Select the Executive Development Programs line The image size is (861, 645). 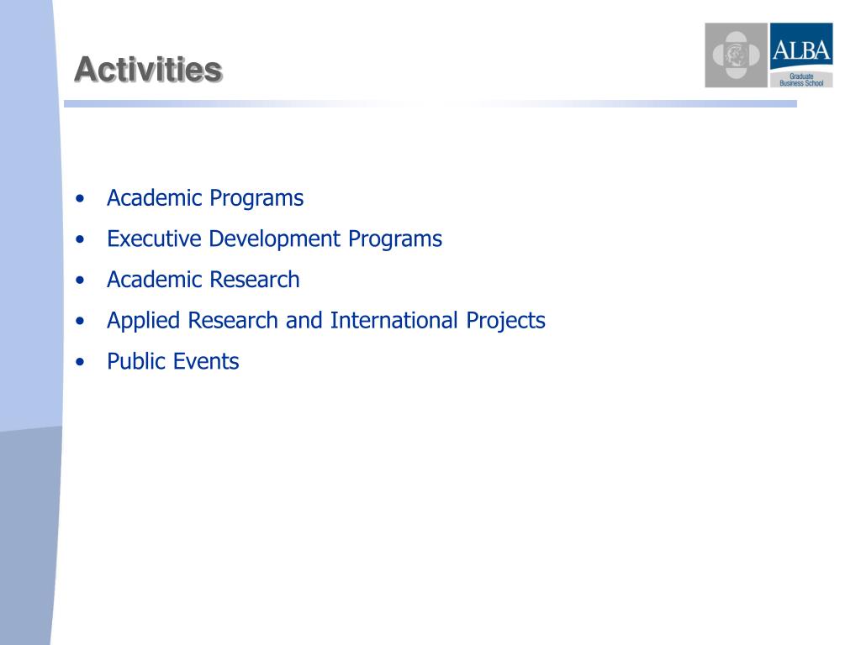pos(274,239)
